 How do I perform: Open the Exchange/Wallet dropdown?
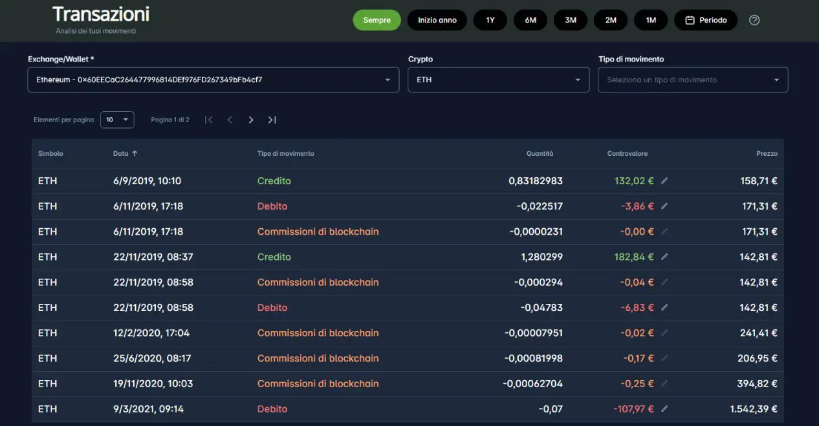click(x=213, y=80)
